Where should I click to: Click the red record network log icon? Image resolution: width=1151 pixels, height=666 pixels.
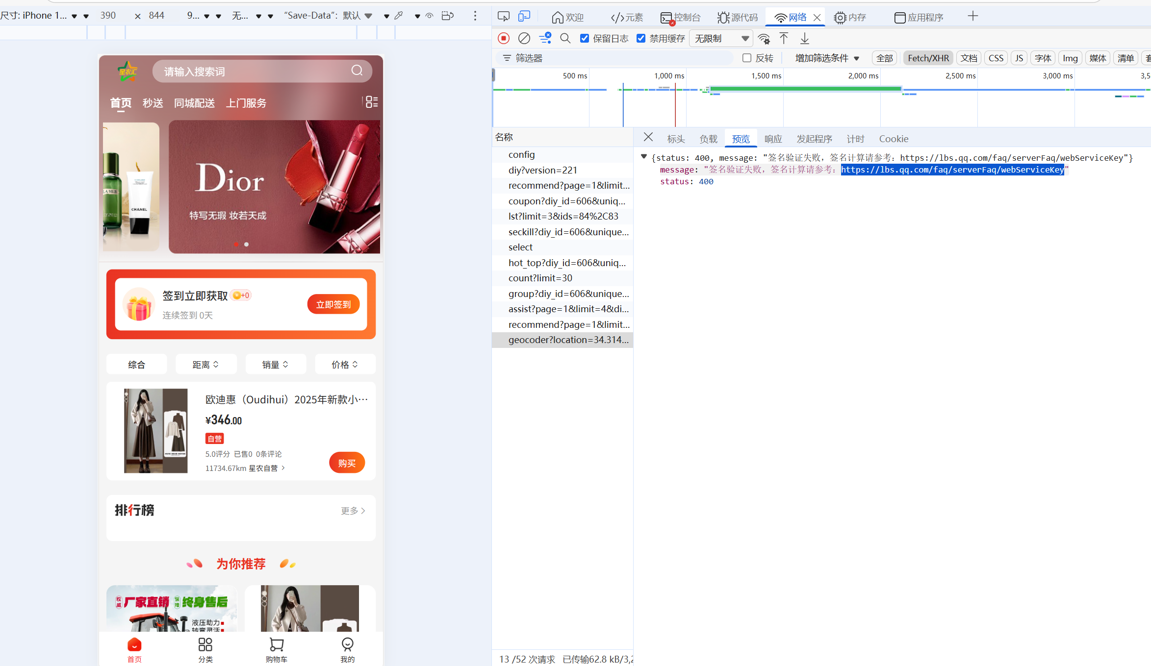click(x=504, y=38)
